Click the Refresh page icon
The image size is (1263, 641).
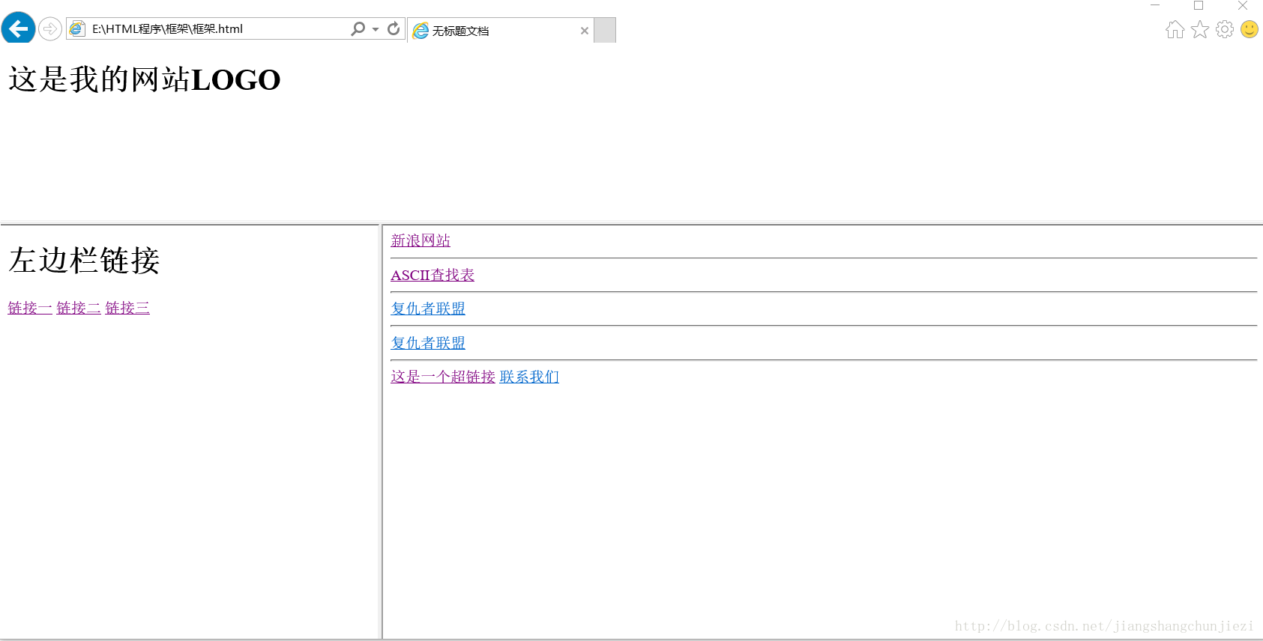point(394,28)
